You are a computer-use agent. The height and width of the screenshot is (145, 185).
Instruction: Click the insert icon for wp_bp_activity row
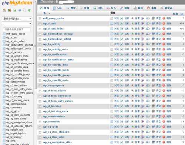tap(143, 44)
